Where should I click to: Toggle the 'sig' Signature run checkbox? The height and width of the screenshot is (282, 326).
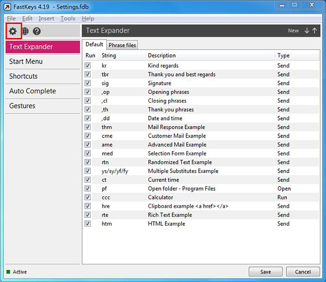[x=88, y=83]
